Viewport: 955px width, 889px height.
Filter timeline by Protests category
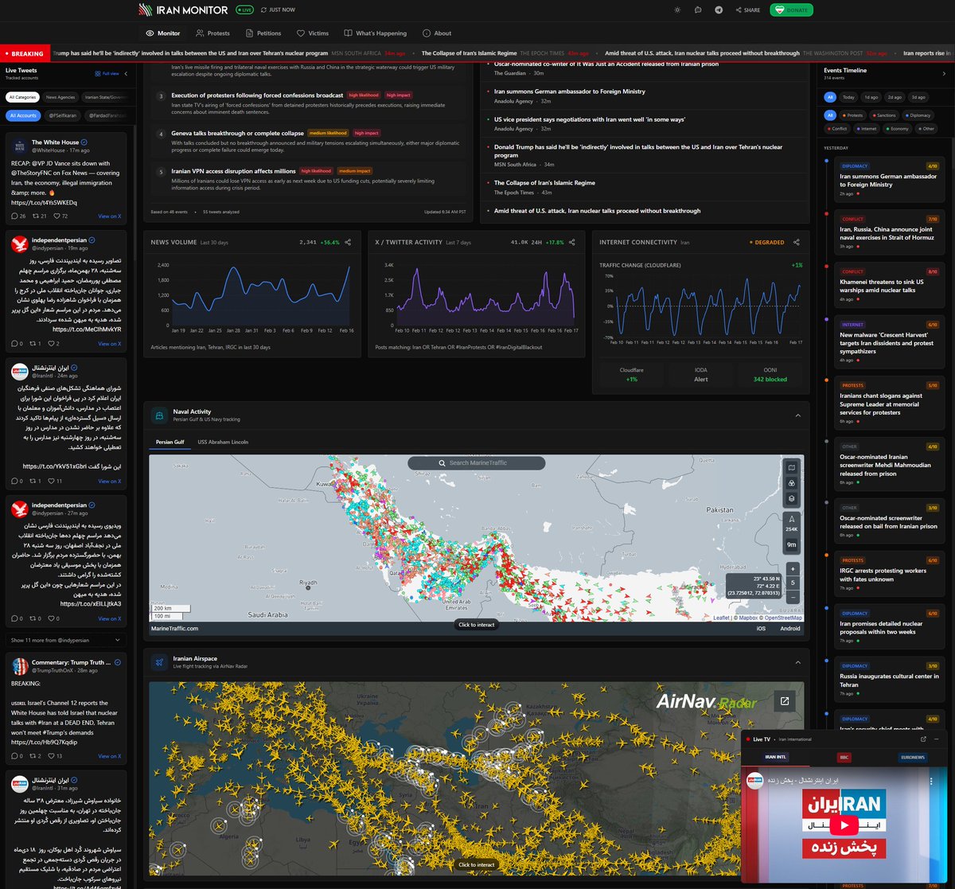[x=852, y=115]
